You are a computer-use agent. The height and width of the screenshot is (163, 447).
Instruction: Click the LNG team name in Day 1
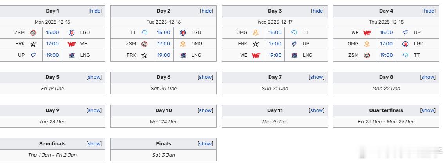click(x=85, y=55)
